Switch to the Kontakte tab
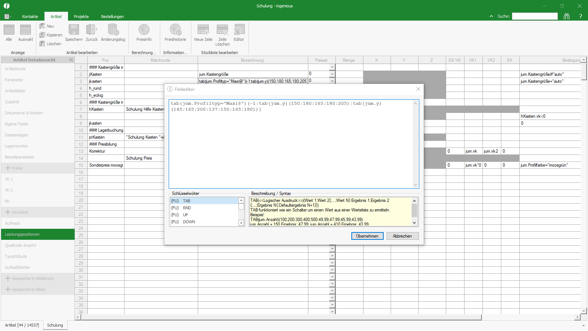Viewport: 588px width, 331px height. [30, 17]
